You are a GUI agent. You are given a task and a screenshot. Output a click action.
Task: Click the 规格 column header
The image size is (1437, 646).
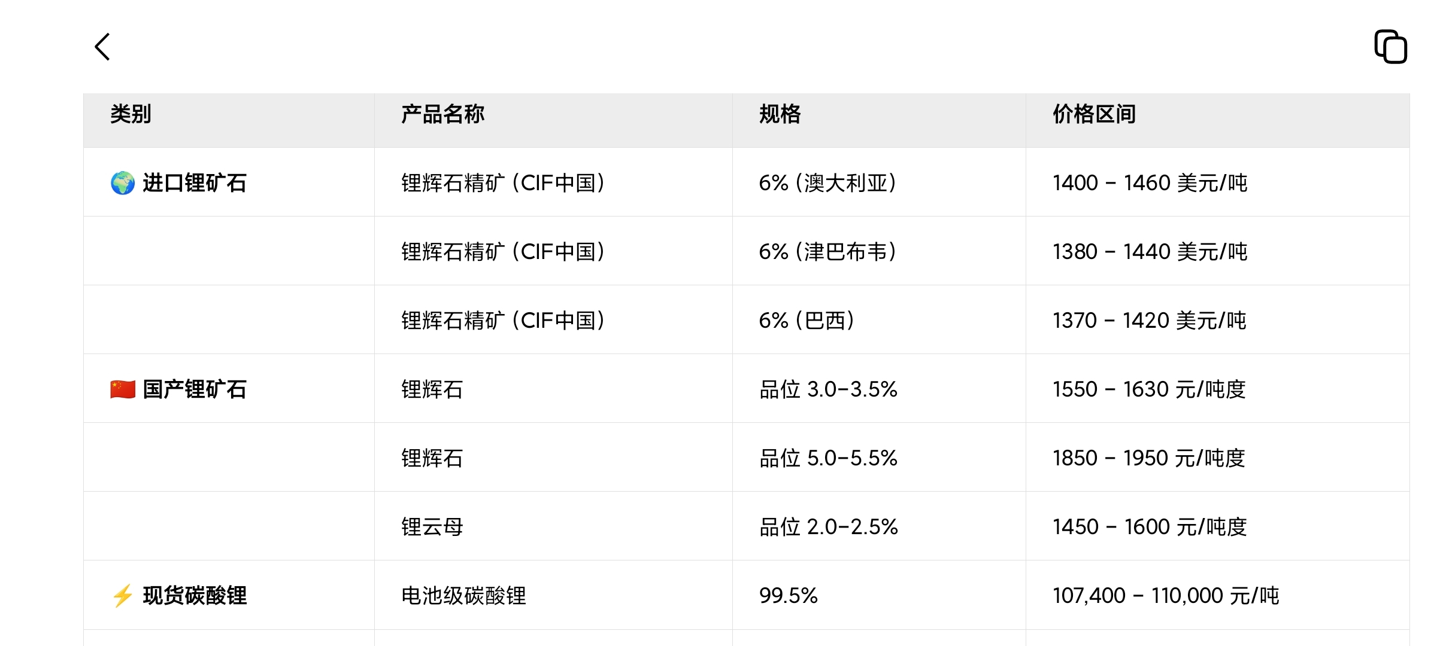(x=780, y=114)
